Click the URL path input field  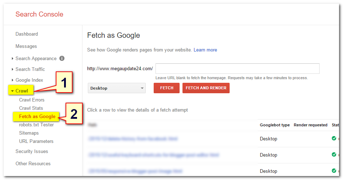[x=237, y=69]
